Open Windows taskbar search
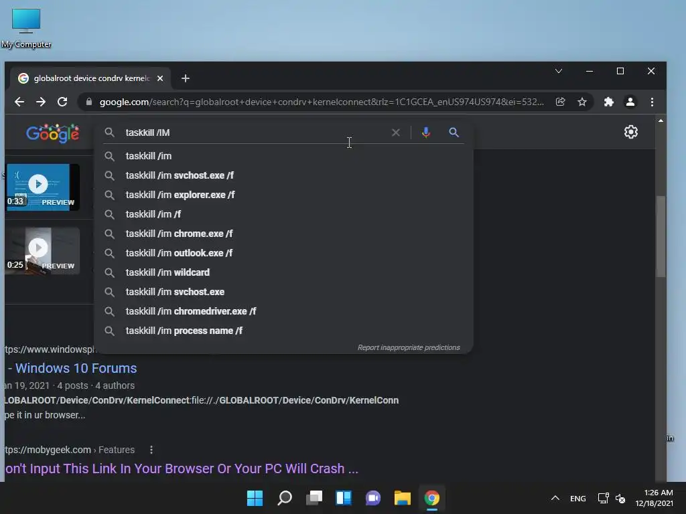 [285, 498]
